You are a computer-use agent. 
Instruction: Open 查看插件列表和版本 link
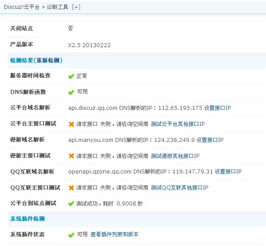point(114,234)
